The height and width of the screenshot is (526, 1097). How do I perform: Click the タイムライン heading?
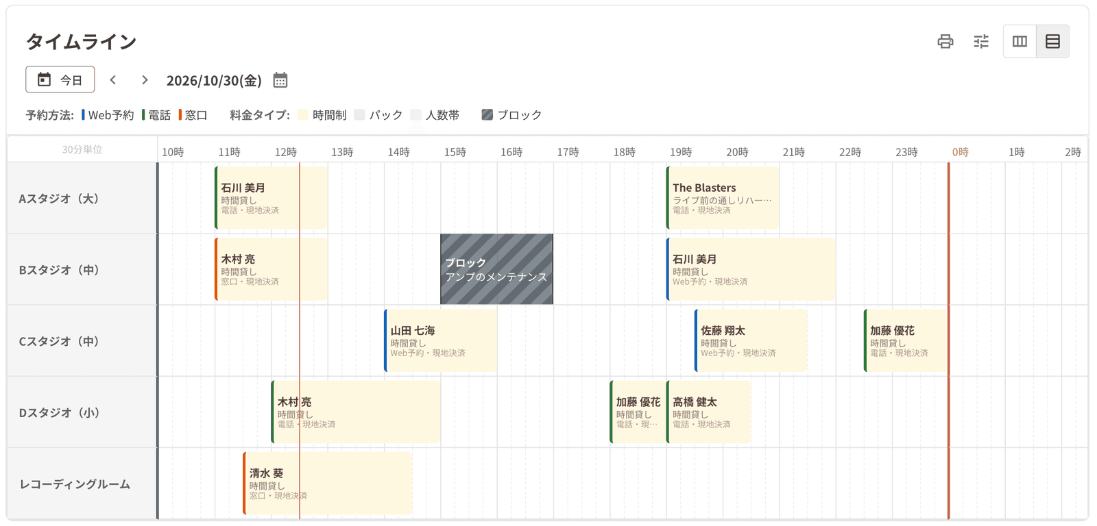pyautogui.click(x=82, y=42)
